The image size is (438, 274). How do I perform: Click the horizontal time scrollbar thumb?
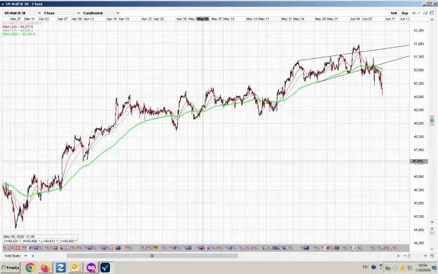pyautogui.click(x=152, y=256)
